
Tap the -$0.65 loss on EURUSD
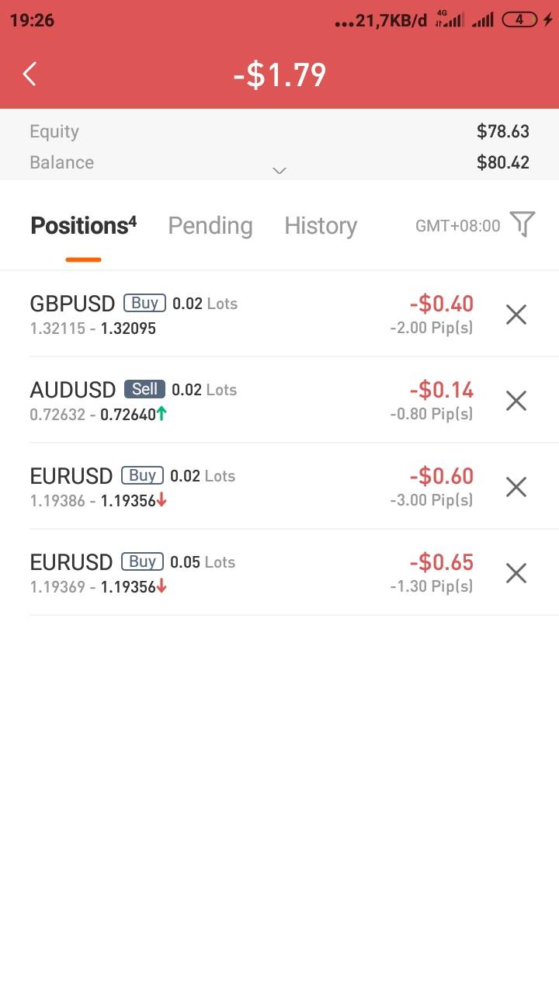441,561
